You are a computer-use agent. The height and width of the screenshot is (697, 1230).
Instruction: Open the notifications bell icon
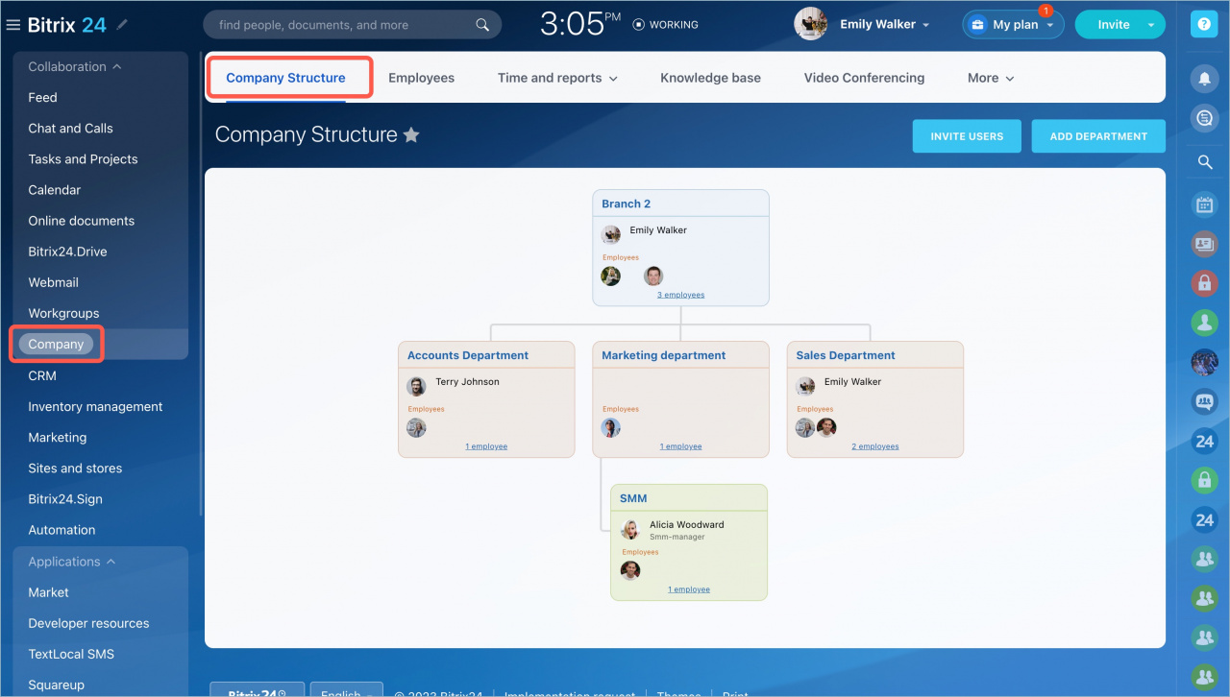[x=1204, y=78]
